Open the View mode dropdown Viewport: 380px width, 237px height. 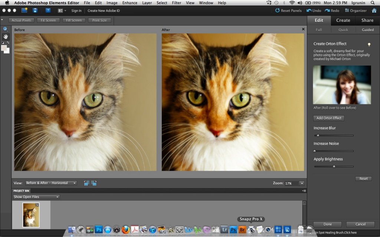pyautogui.click(x=51, y=183)
